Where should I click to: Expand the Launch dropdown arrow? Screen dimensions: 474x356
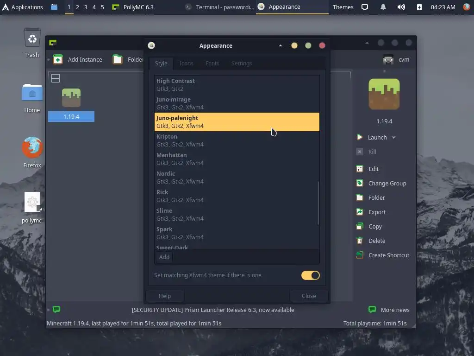click(393, 137)
